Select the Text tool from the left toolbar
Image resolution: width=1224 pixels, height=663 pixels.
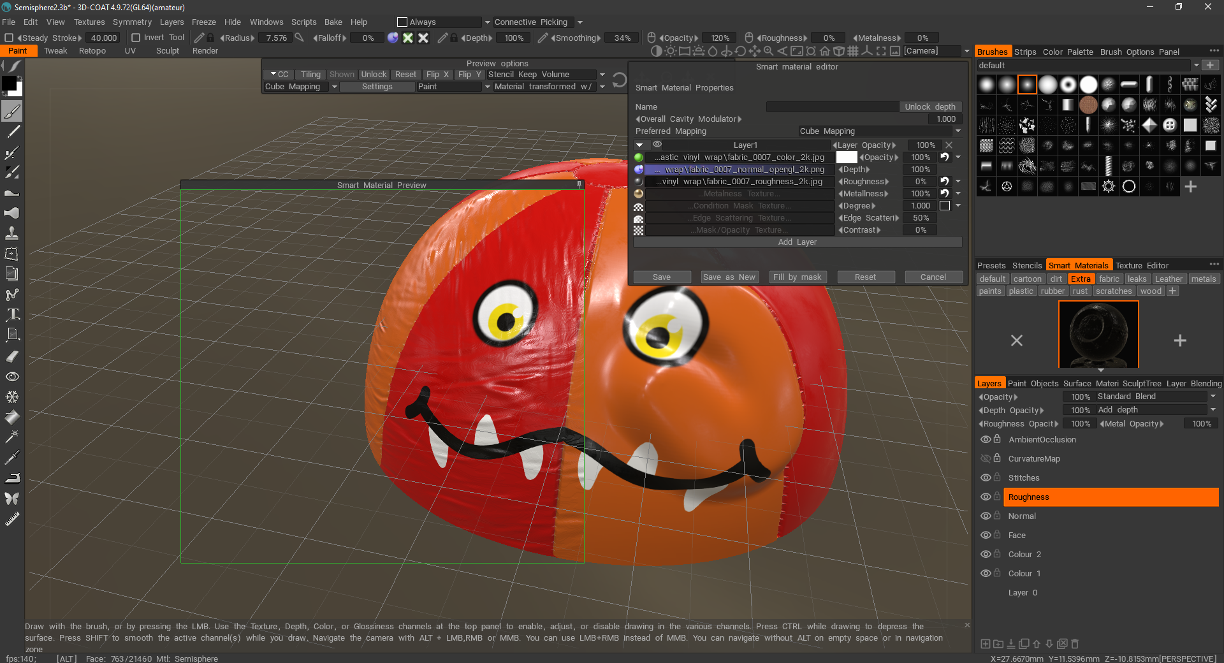coord(12,314)
